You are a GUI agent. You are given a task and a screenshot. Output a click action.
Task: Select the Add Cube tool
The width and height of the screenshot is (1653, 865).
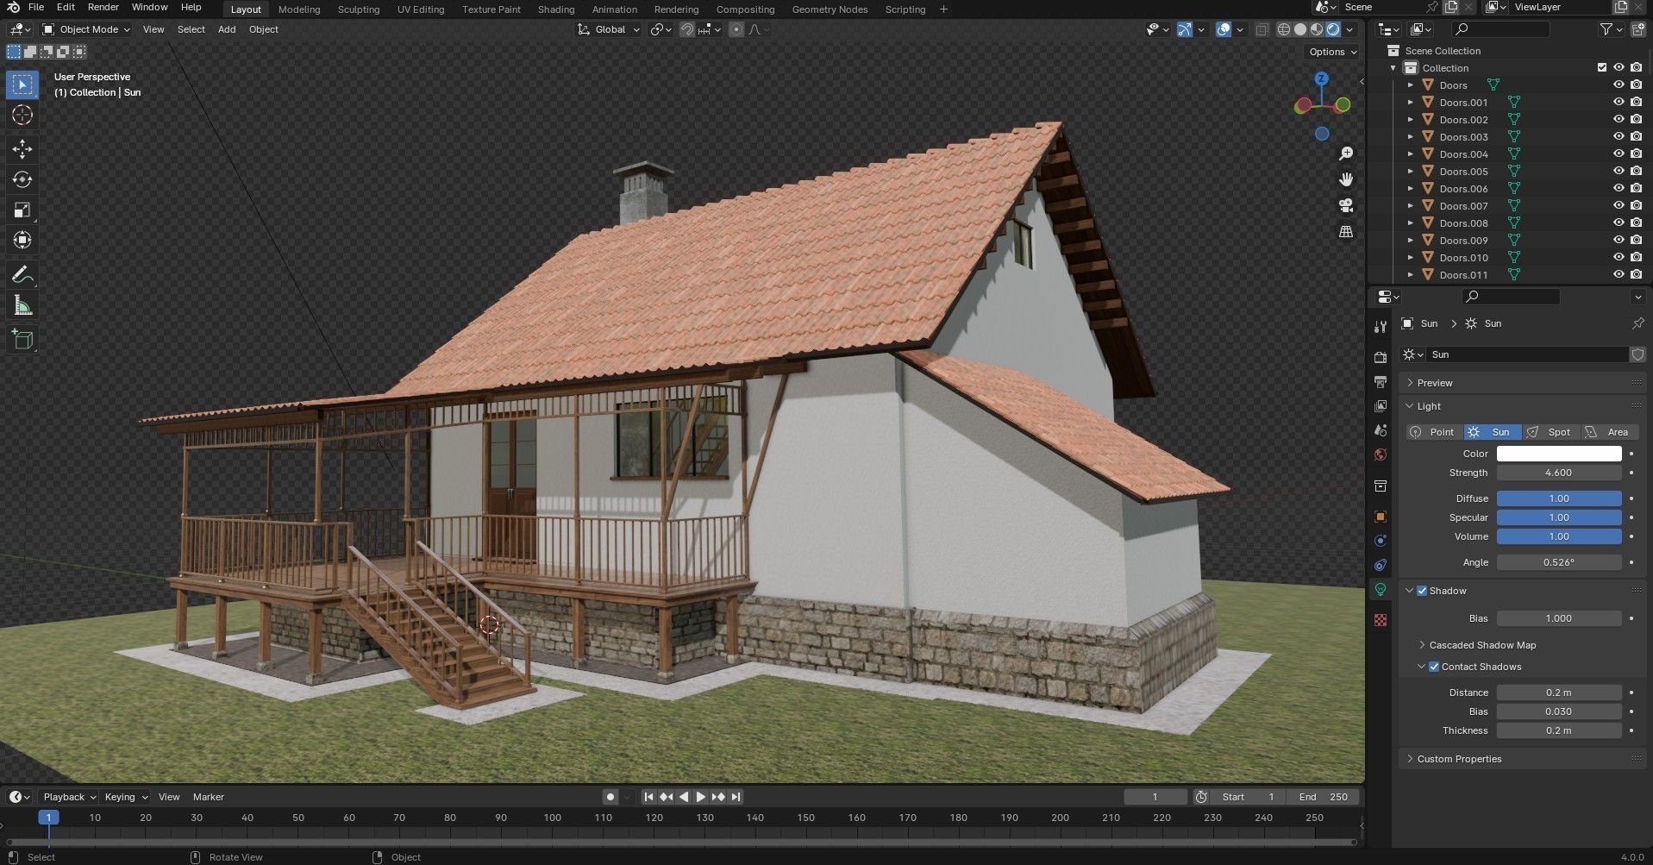(22, 340)
